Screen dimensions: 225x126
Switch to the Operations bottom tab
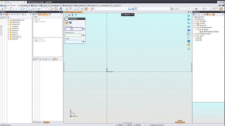[x=38, y=122]
